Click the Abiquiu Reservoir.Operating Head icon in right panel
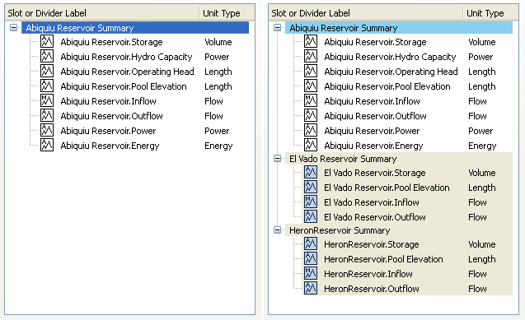Viewport: 525px width, 320px height. [x=311, y=71]
